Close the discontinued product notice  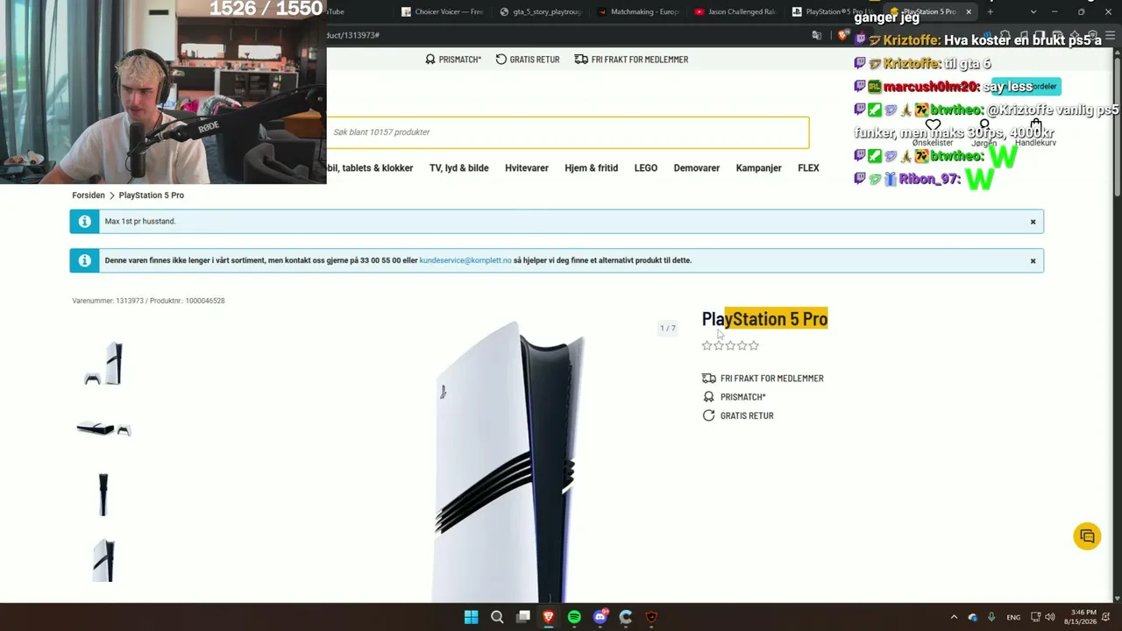pyautogui.click(x=1033, y=261)
